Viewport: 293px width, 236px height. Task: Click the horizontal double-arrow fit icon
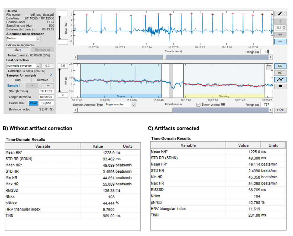(281, 34)
